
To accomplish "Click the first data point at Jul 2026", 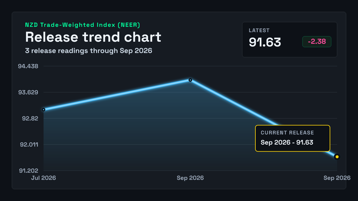I will [44, 110].
